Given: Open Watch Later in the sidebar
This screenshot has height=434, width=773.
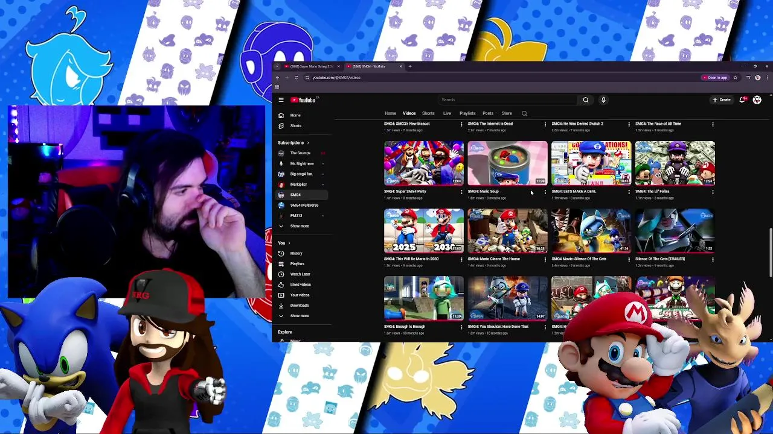Looking at the screenshot, I should 301,274.
